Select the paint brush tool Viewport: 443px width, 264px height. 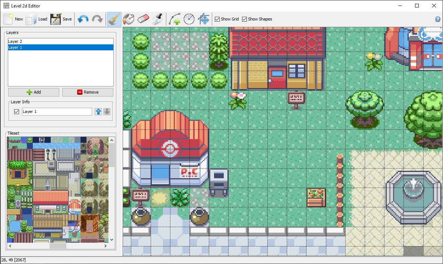[x=114, y=19]
